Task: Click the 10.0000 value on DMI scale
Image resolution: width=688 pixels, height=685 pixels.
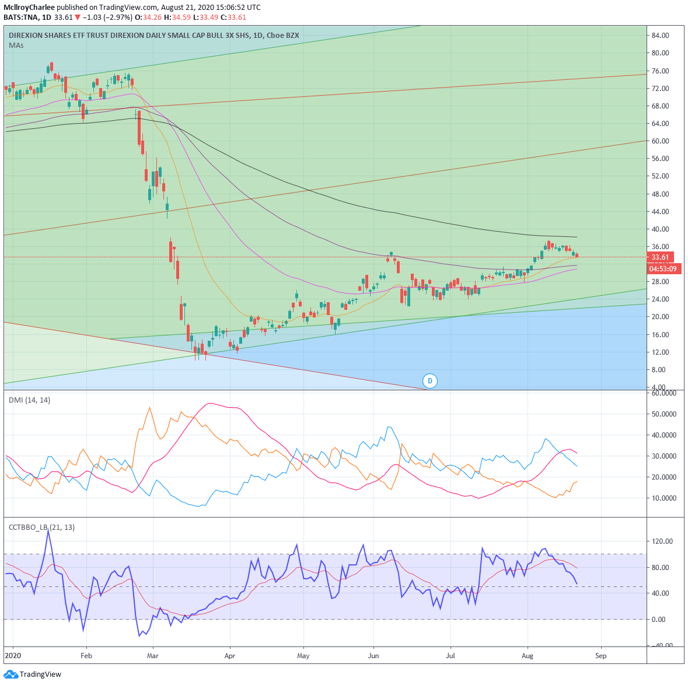Action: (664, 498)
